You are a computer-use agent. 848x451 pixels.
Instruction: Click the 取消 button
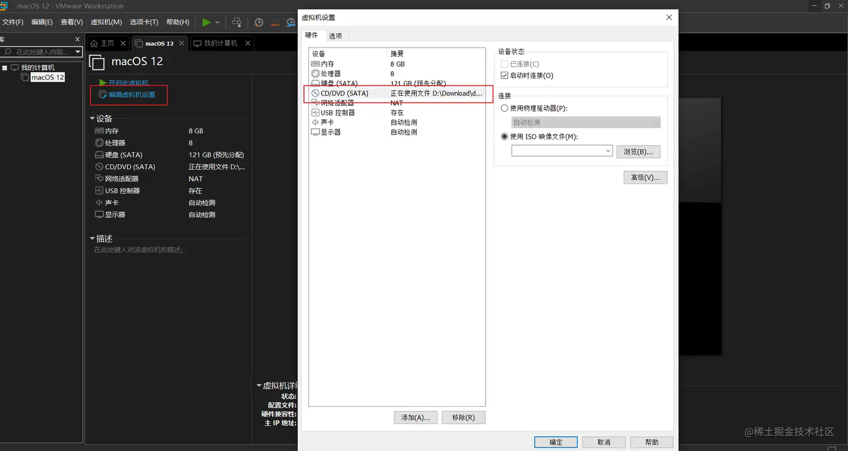tap(603, 442)
